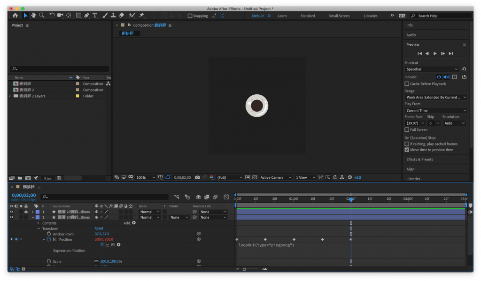Click the 8 bpc color depth button
Viewport: 481px width, 281px height.
click(47, 178)
